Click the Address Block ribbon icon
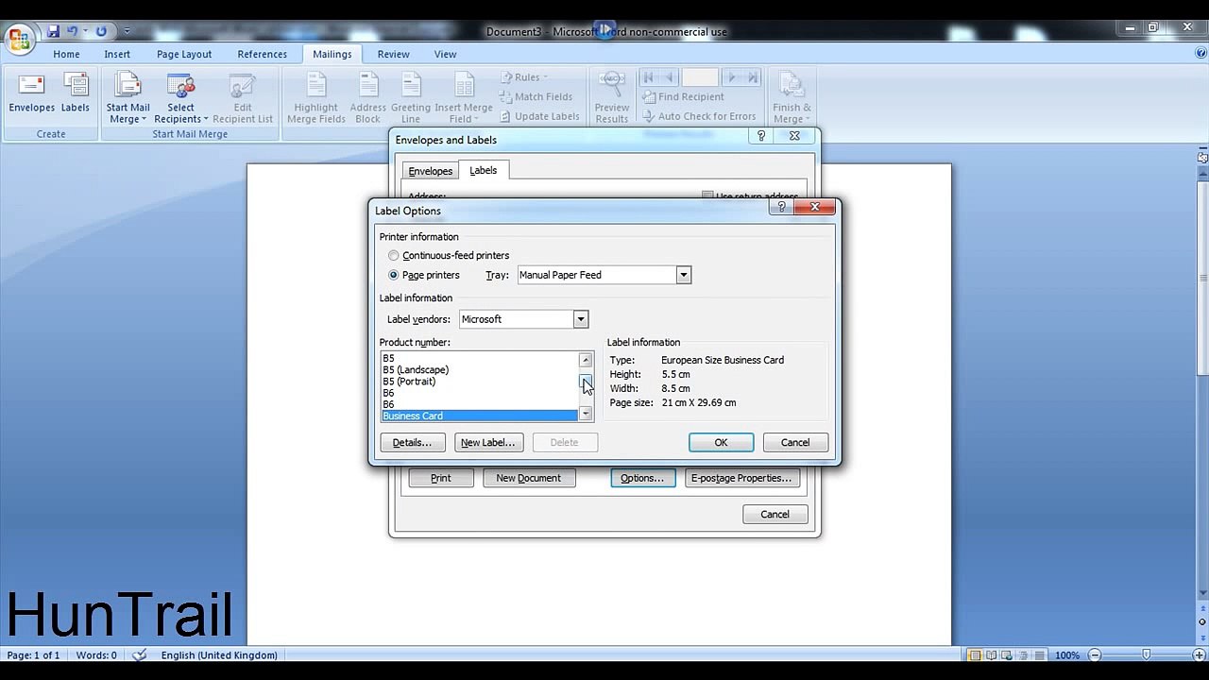The image size is (1209, 680). click(x=368, y=99)
